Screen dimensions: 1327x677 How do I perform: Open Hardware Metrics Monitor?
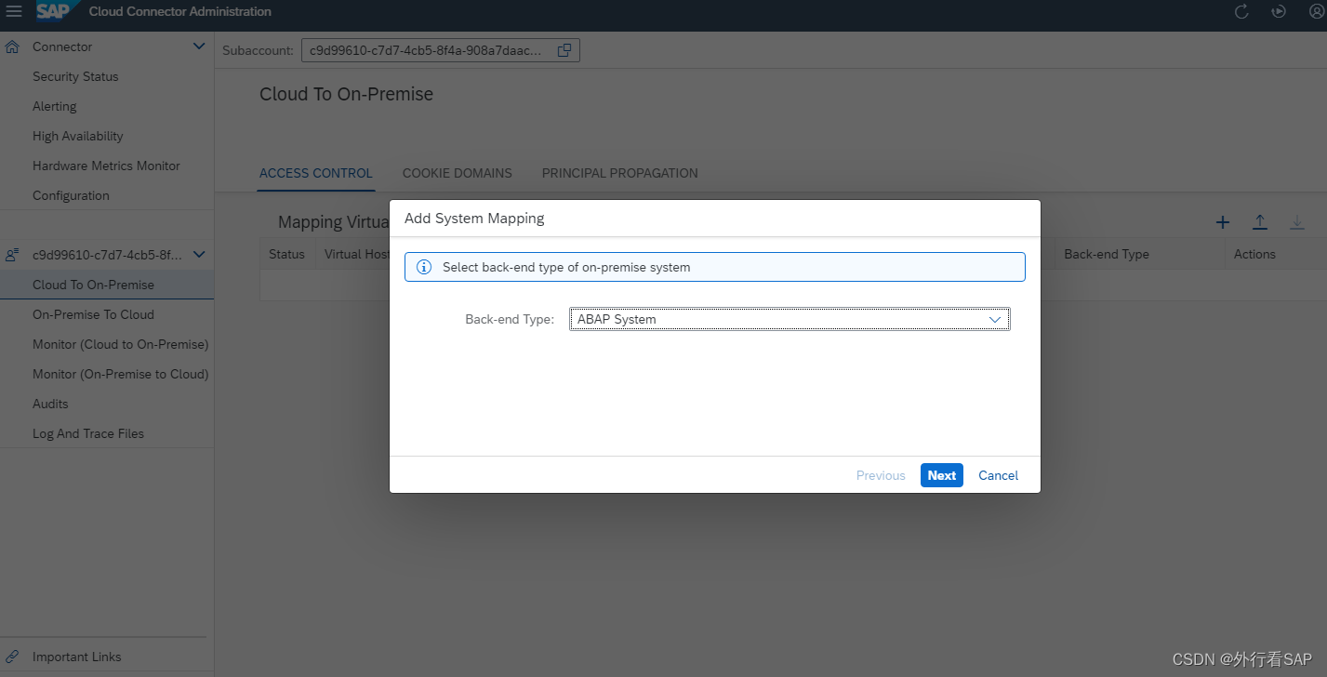(107, 166)
